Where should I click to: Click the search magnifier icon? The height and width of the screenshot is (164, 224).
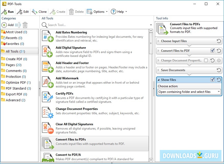[x=44, y=25]
